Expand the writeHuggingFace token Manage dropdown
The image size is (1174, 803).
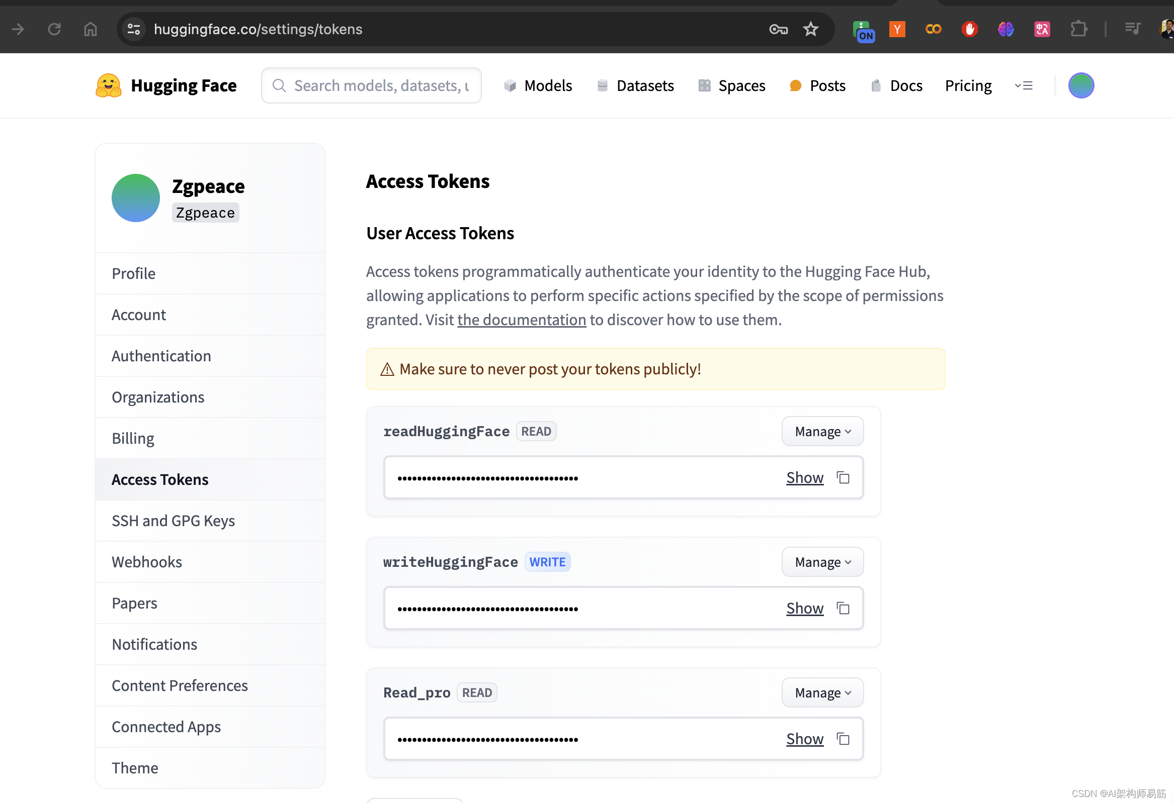tap(821, 562)
